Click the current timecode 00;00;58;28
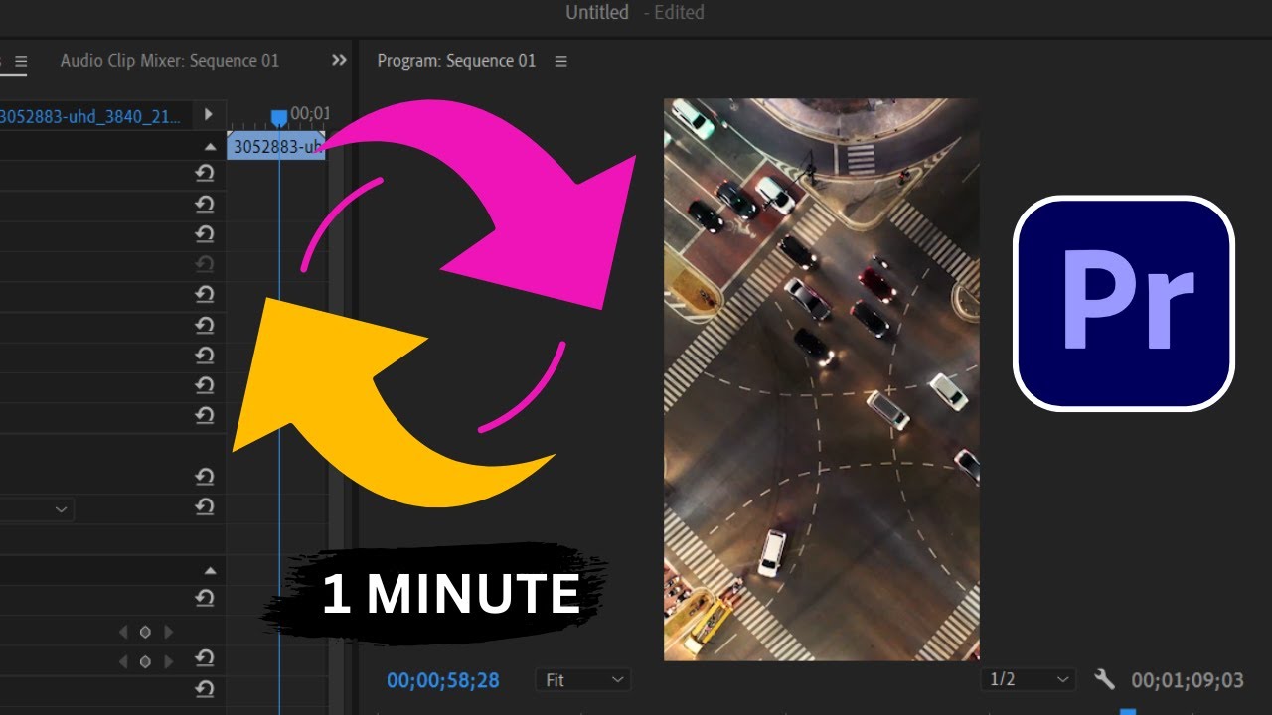This screenshot has height=715, width=1272. [x=443, y=680]
